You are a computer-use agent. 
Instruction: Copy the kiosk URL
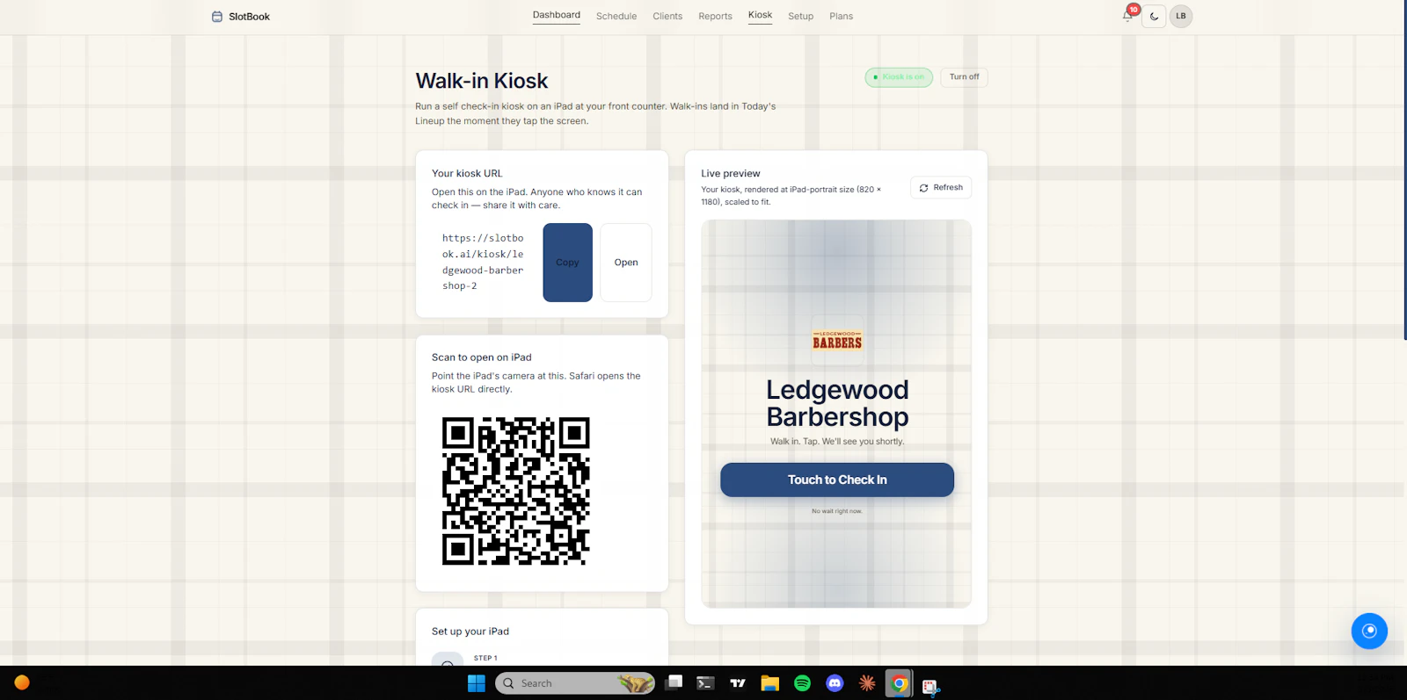click(567, 263)
